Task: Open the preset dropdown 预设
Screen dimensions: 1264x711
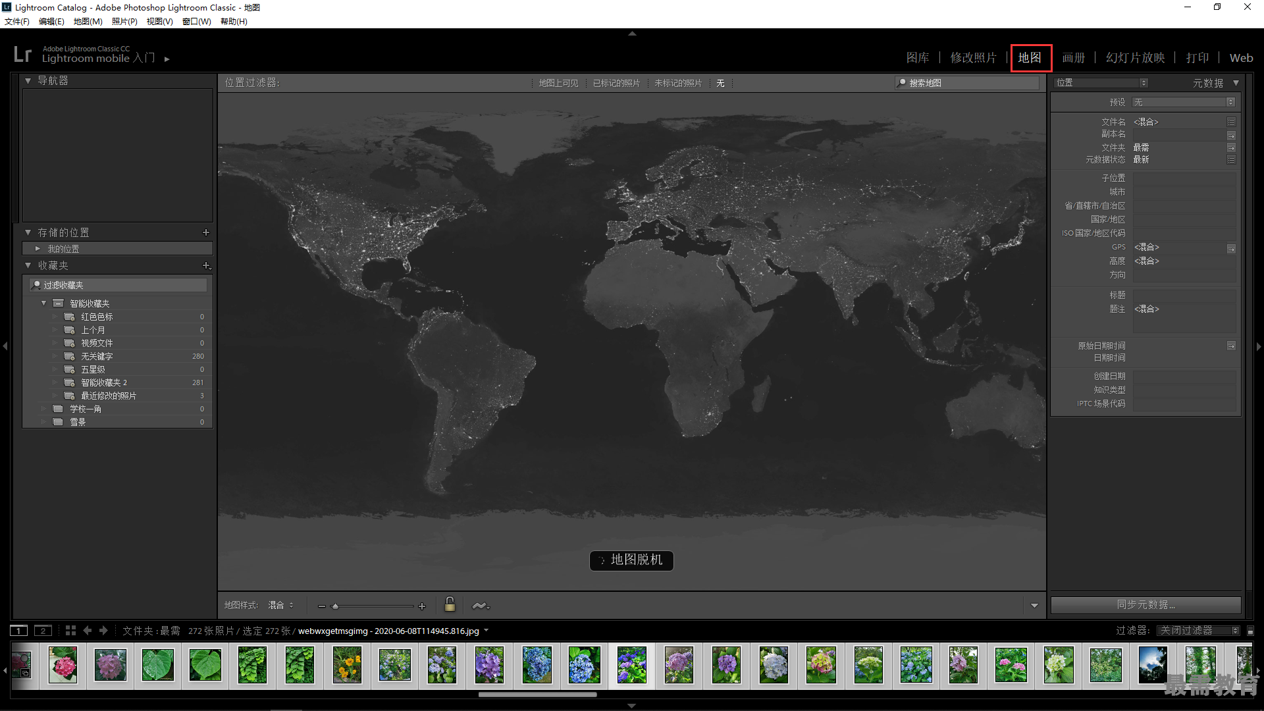Action: point(1184,102)
